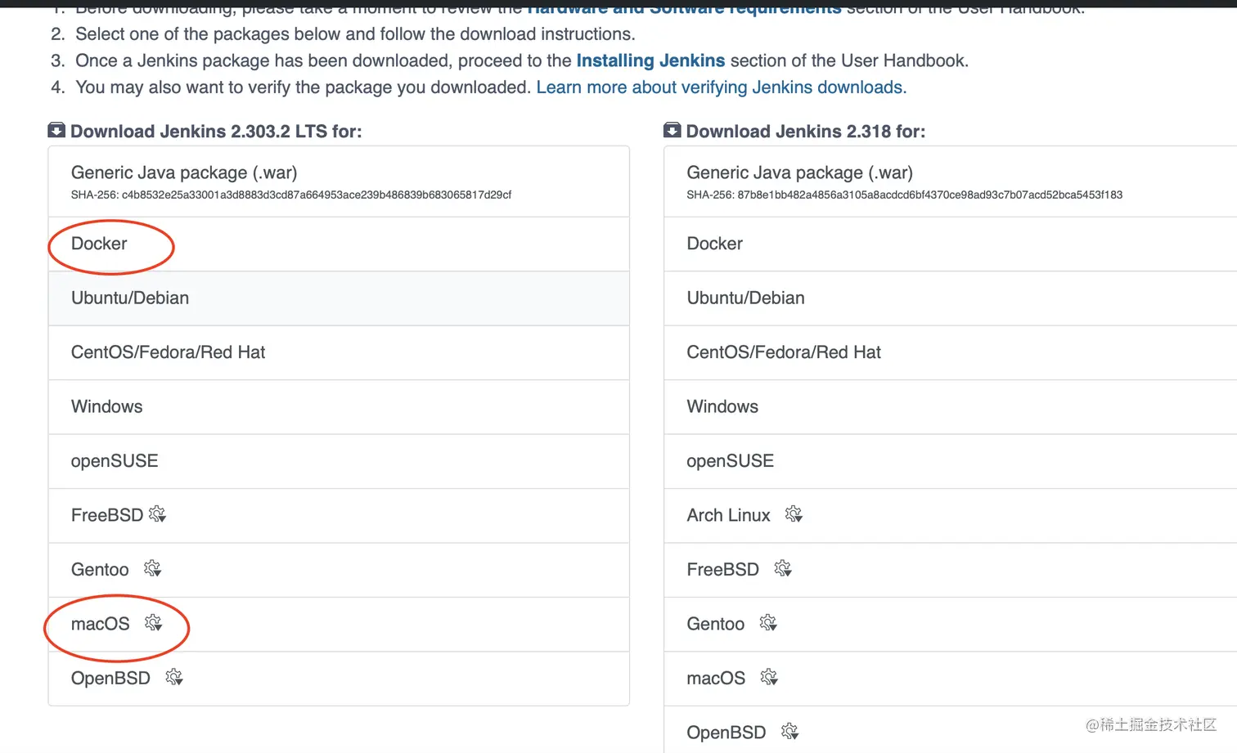Click the gear icon beside weekly OpenBSD
The height and width of the screenshot is (753, 1237).
click(789, 731)
